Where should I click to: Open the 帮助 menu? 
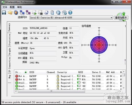coord(20,7)
